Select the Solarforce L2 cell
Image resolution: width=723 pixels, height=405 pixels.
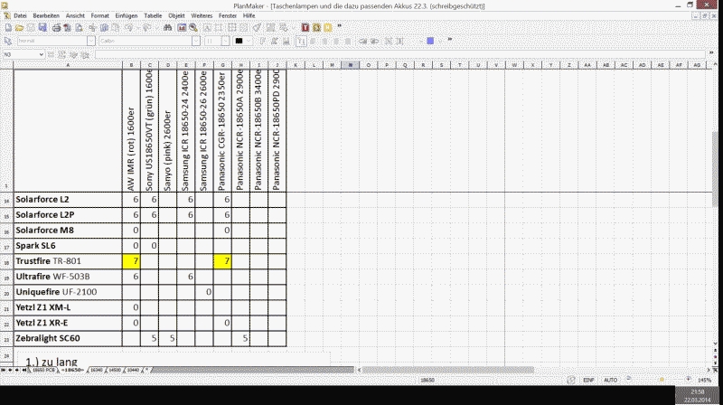pos(68,200)
